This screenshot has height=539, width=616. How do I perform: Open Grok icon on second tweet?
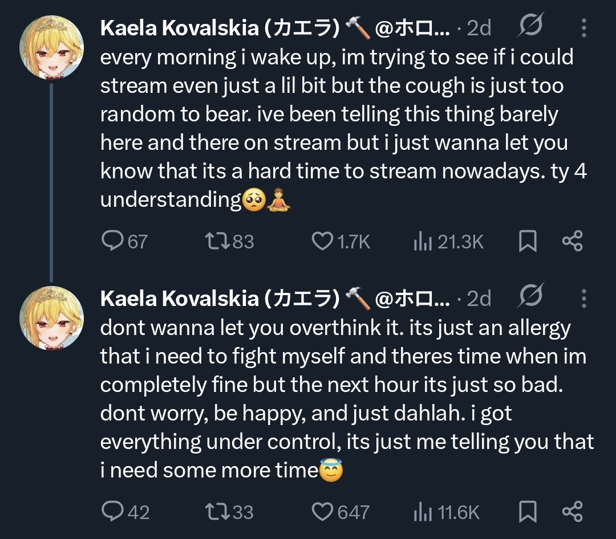click(530, 297)
